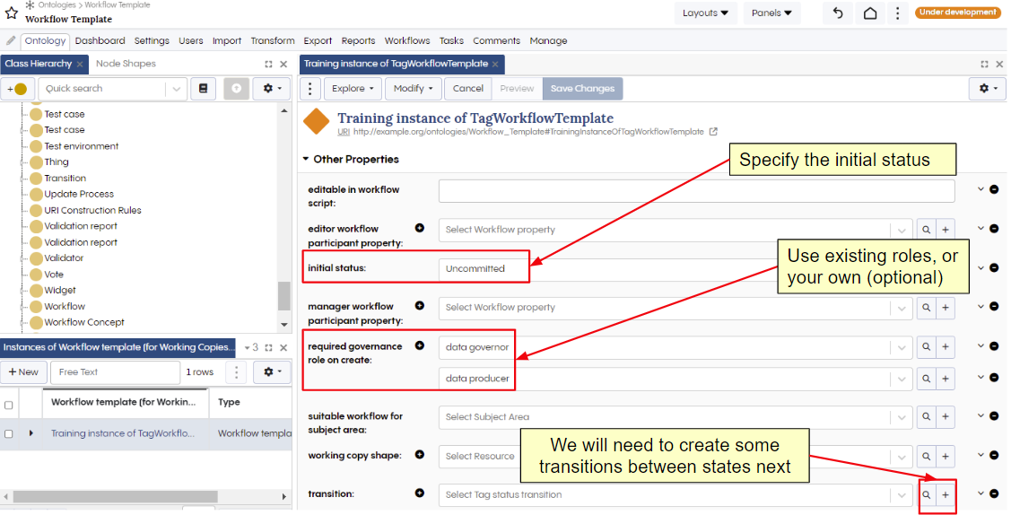Click the Class Hierarchy vertical scrollbar thumb
This screenshot has height=515, width=1011.
coord(283,296)
